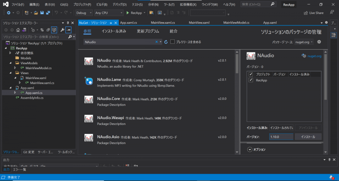The height and width of the screenshot is (181, 339).
Task: Click the package list vertical scrollbar
Action: [237, 64]
